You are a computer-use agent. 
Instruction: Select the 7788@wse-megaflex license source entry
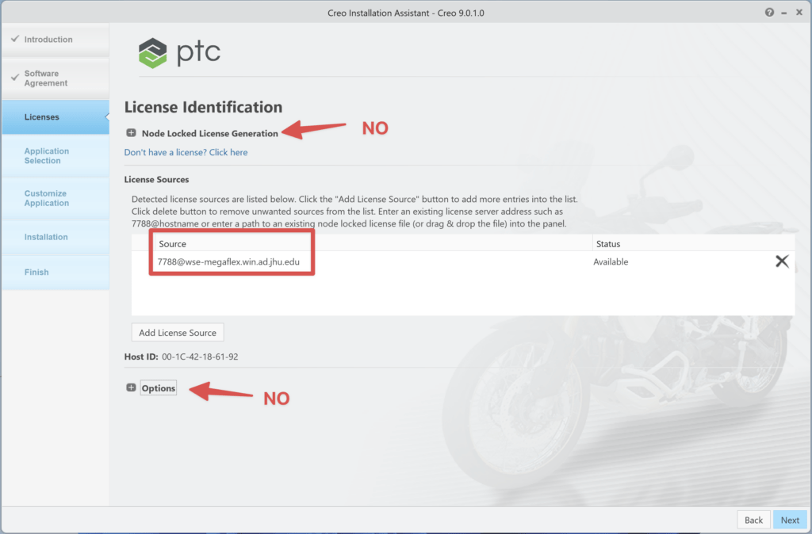click(228, 261)
